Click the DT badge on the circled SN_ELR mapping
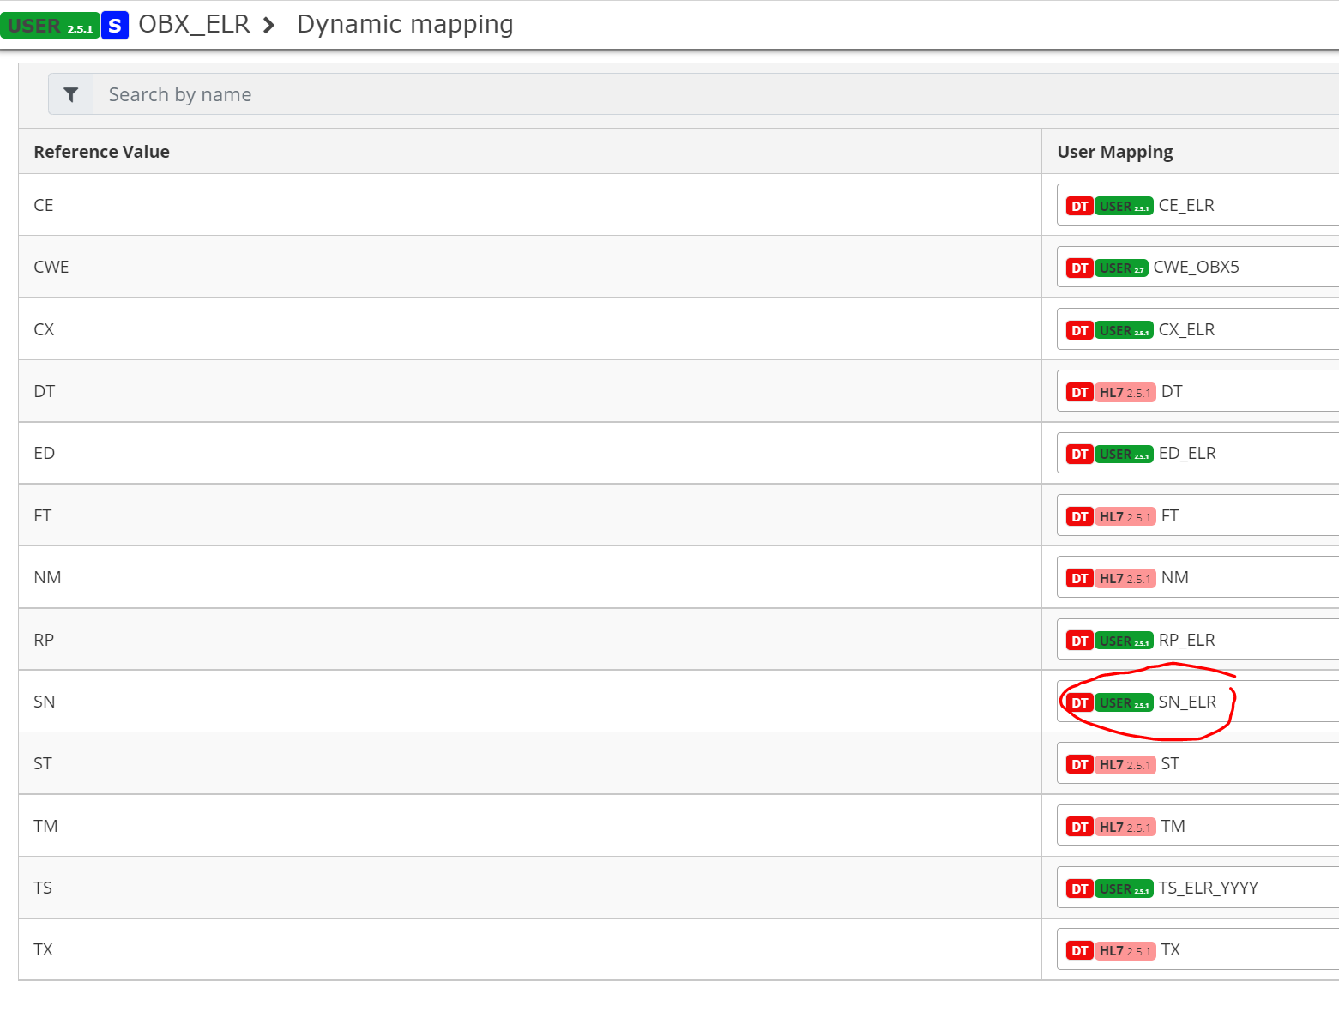This screenshot has height=1036, width=1339. [1079, 702]
